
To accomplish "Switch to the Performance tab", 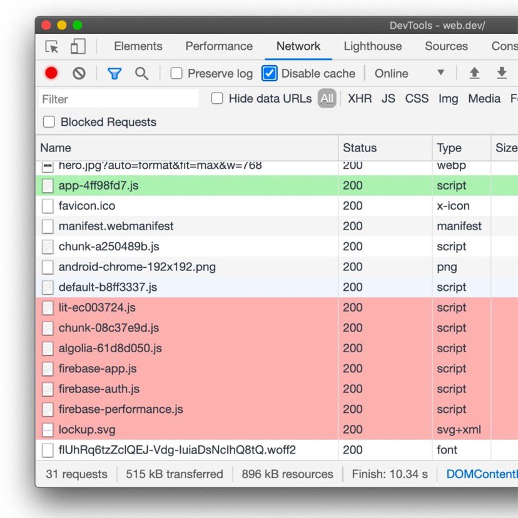I will [219, 46].
